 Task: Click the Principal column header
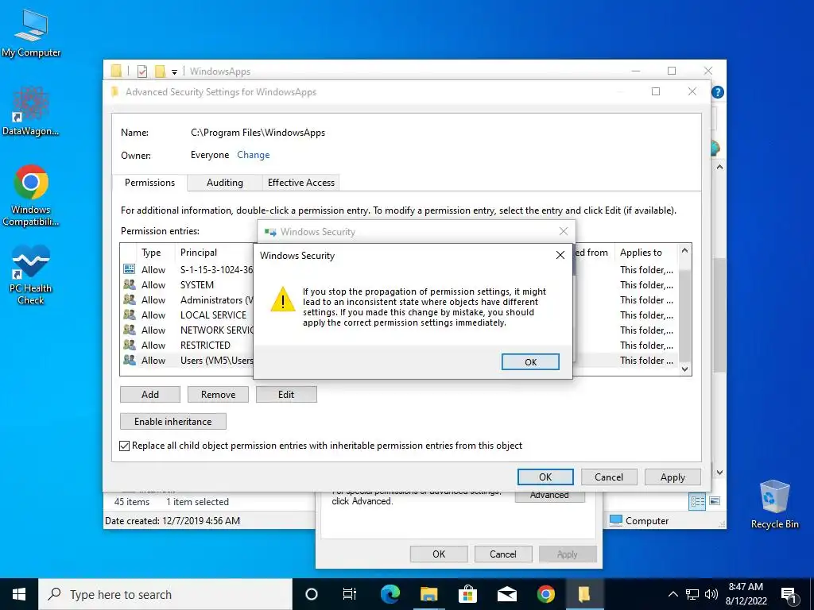tap(198, 253)
